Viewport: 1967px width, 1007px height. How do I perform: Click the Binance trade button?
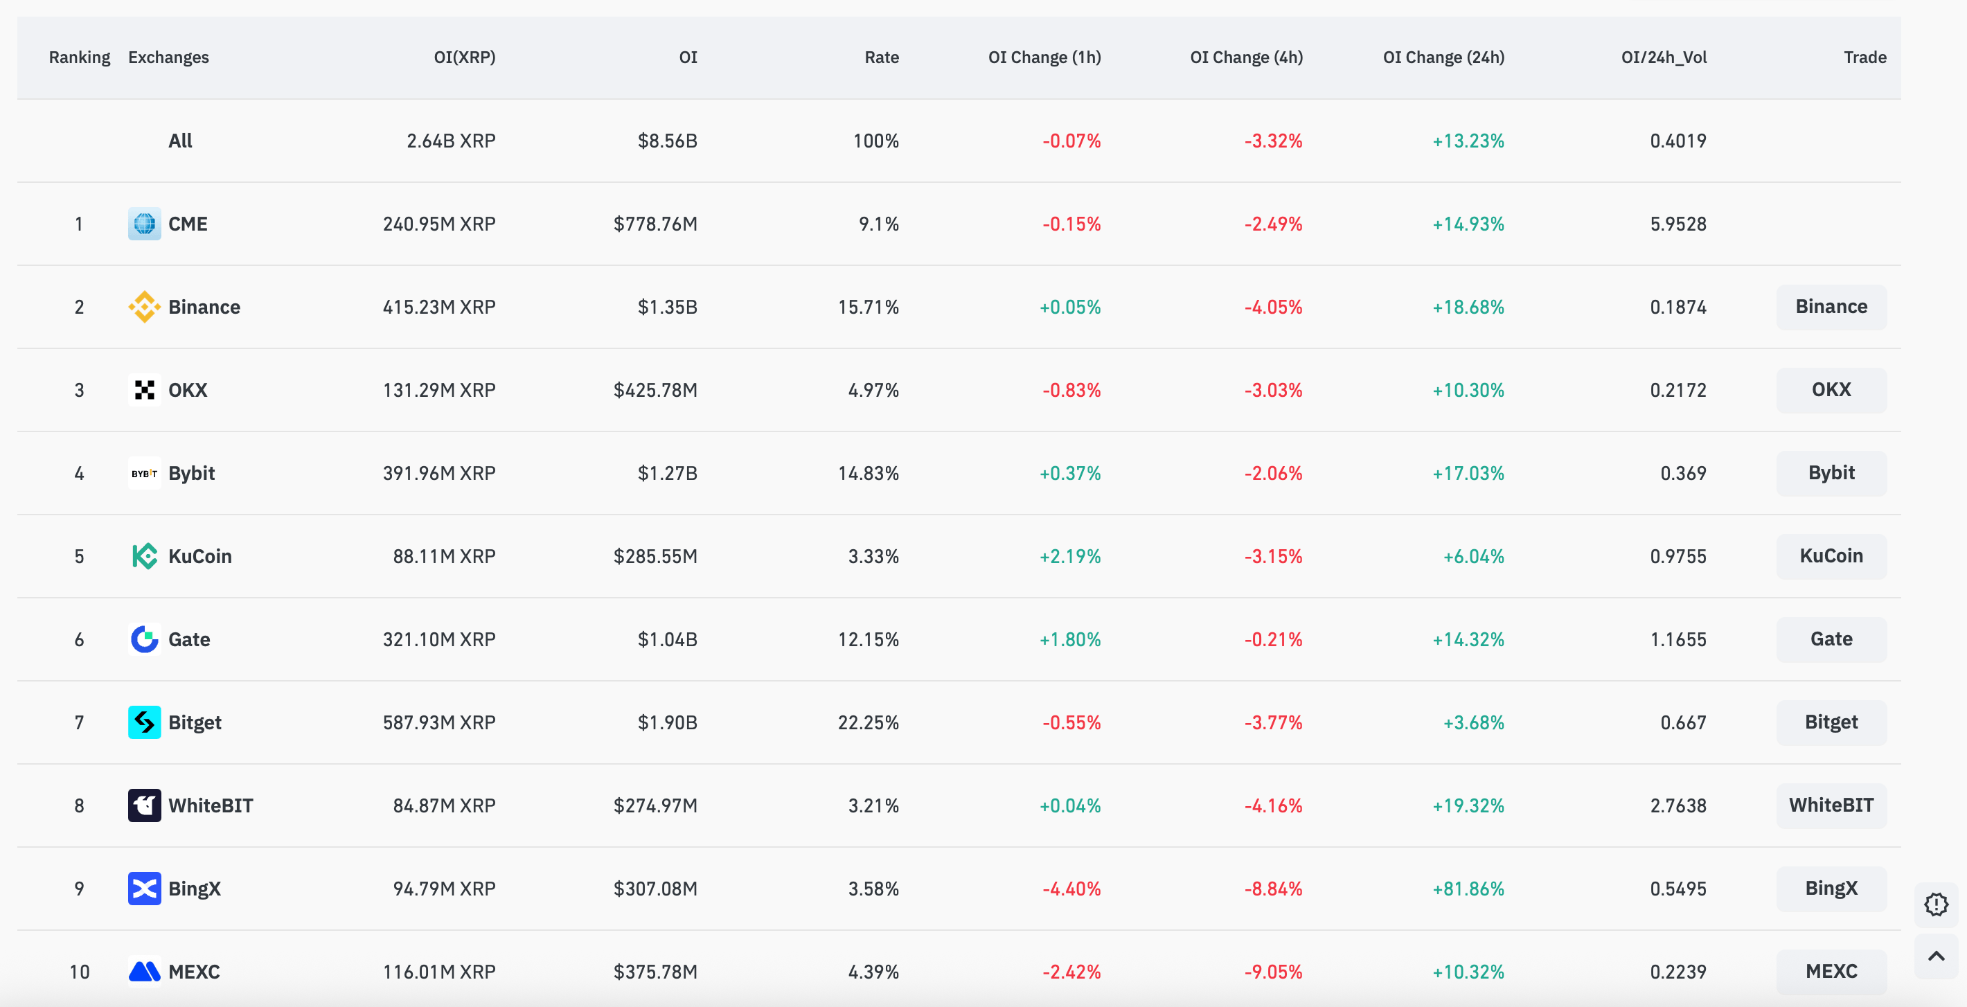tap(1831, 307)
